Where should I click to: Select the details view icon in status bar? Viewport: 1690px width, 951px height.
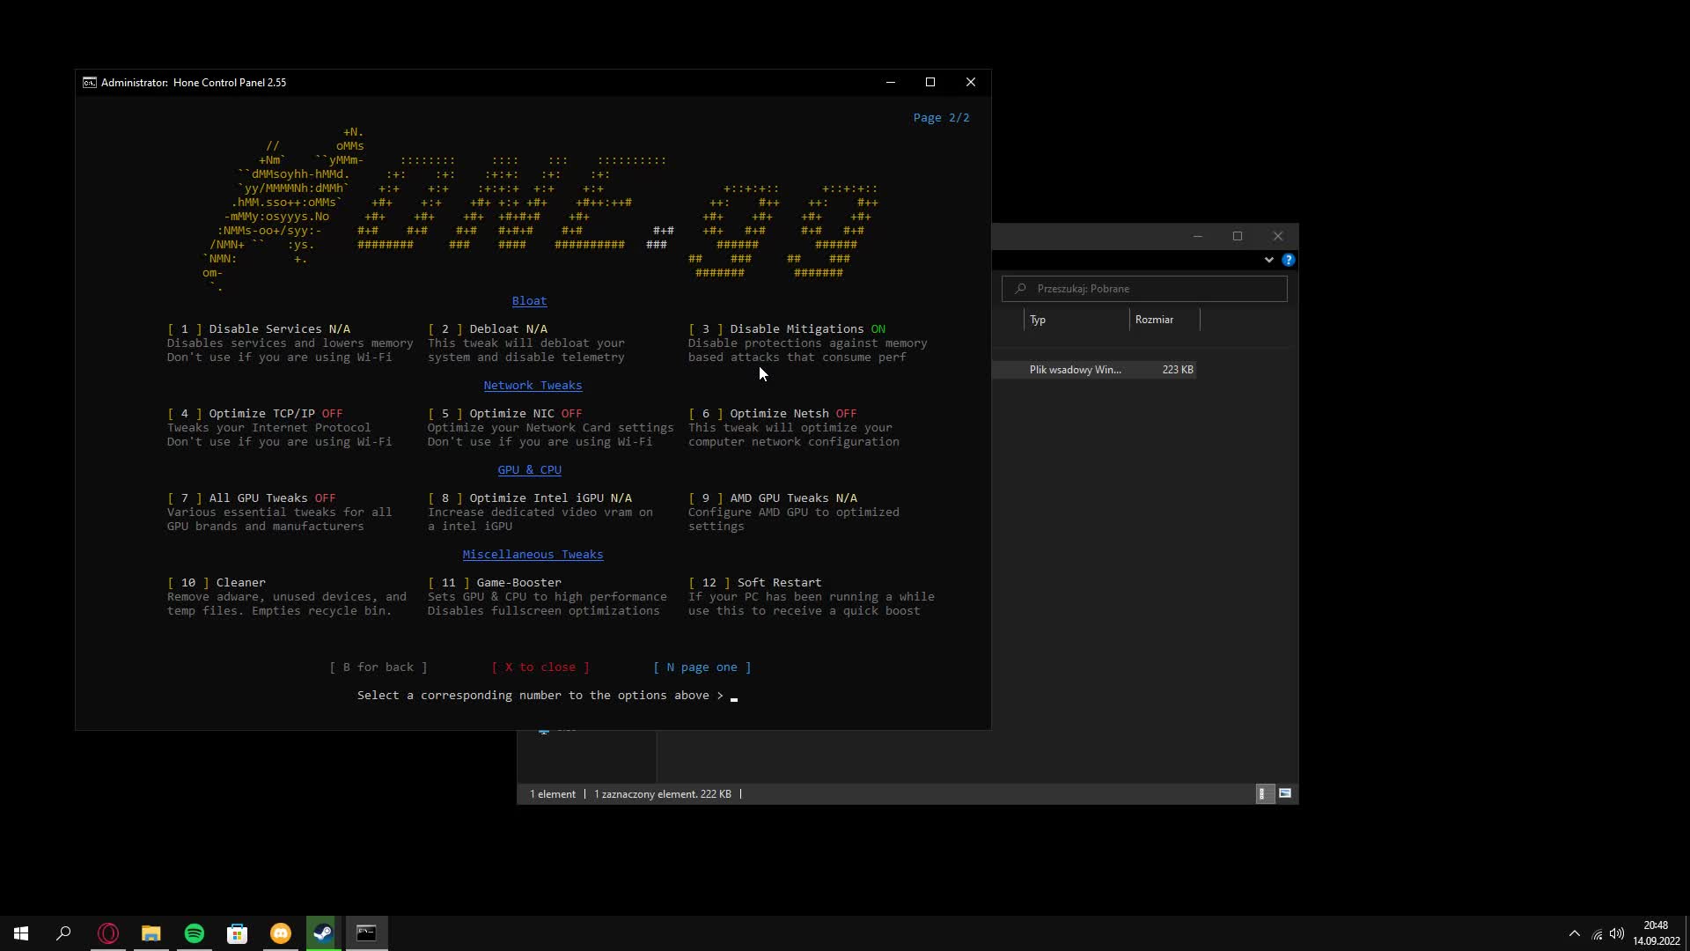(x=1263, y=793)
